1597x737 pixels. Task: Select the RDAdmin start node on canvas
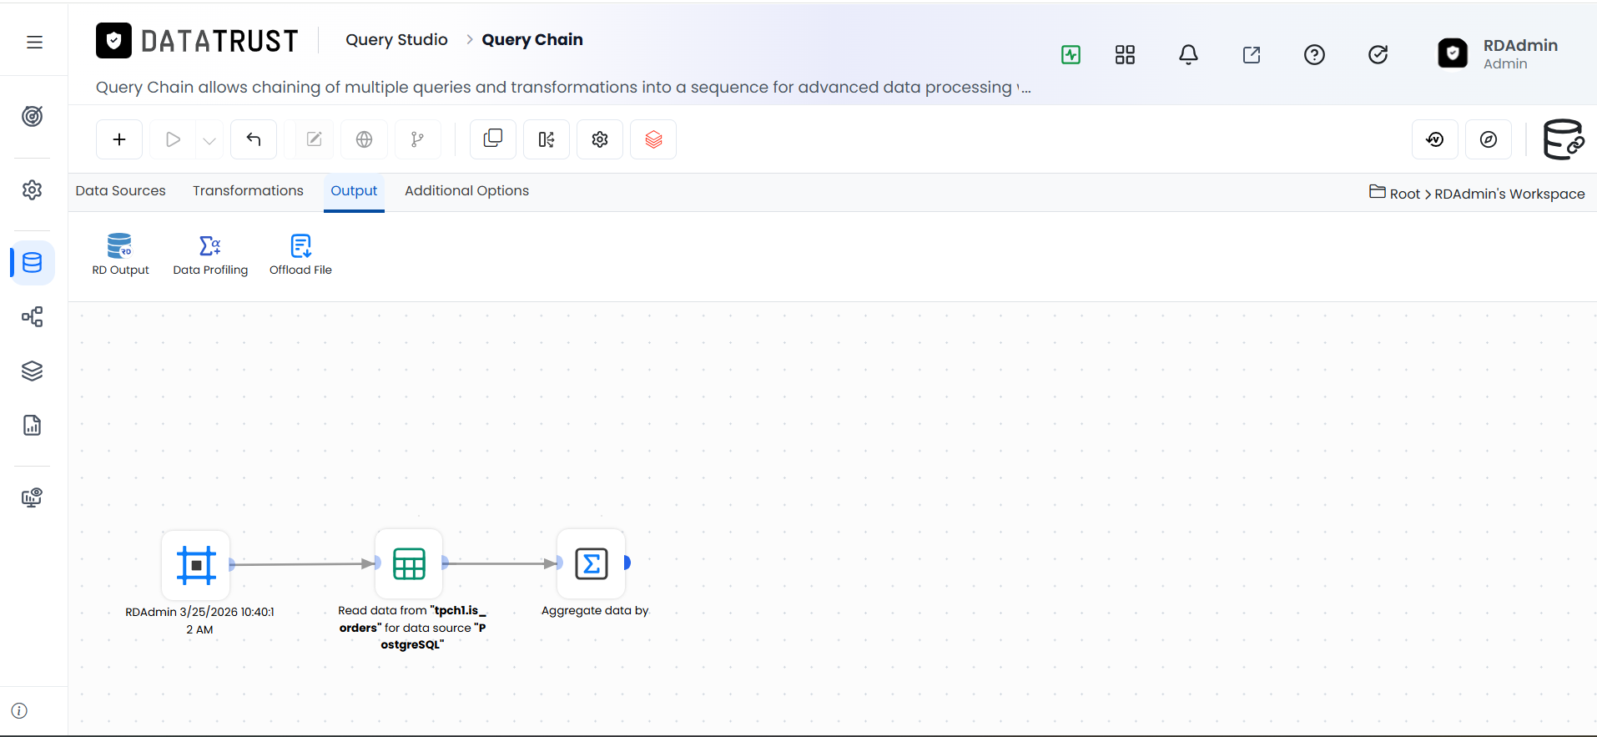click(196, 565)
